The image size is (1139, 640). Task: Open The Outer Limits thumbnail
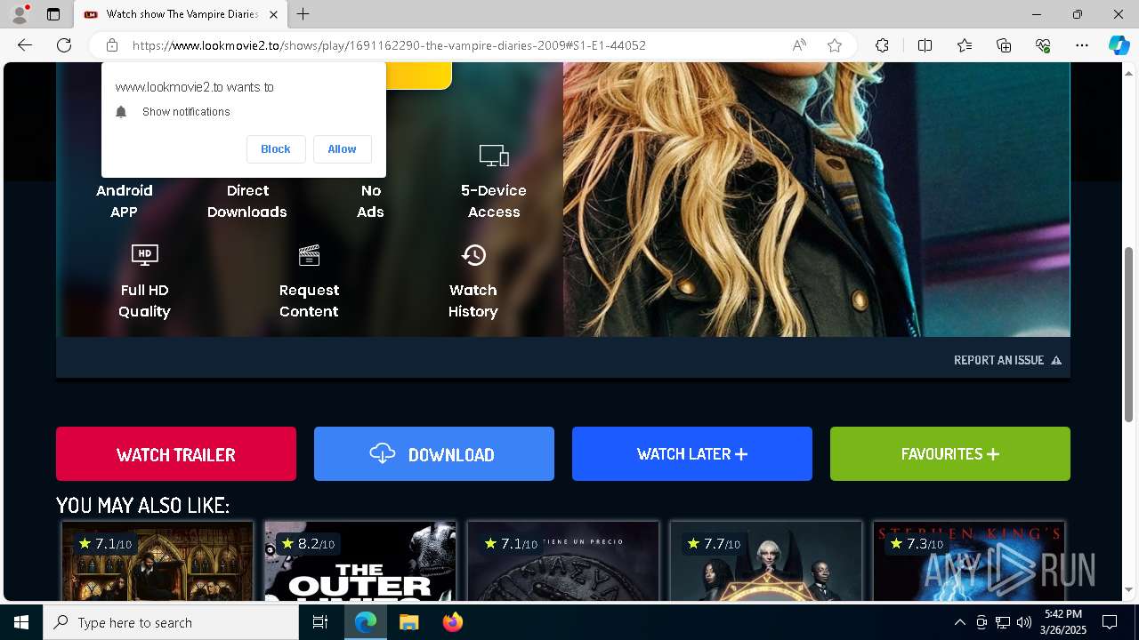tap(360, 561)
